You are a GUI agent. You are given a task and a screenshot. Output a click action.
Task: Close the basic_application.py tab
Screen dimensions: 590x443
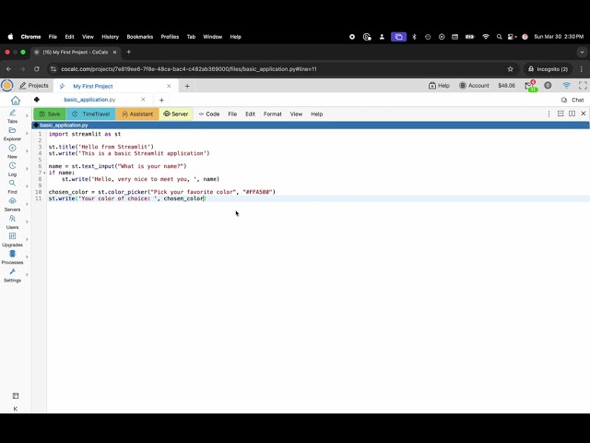click(143, 100)
